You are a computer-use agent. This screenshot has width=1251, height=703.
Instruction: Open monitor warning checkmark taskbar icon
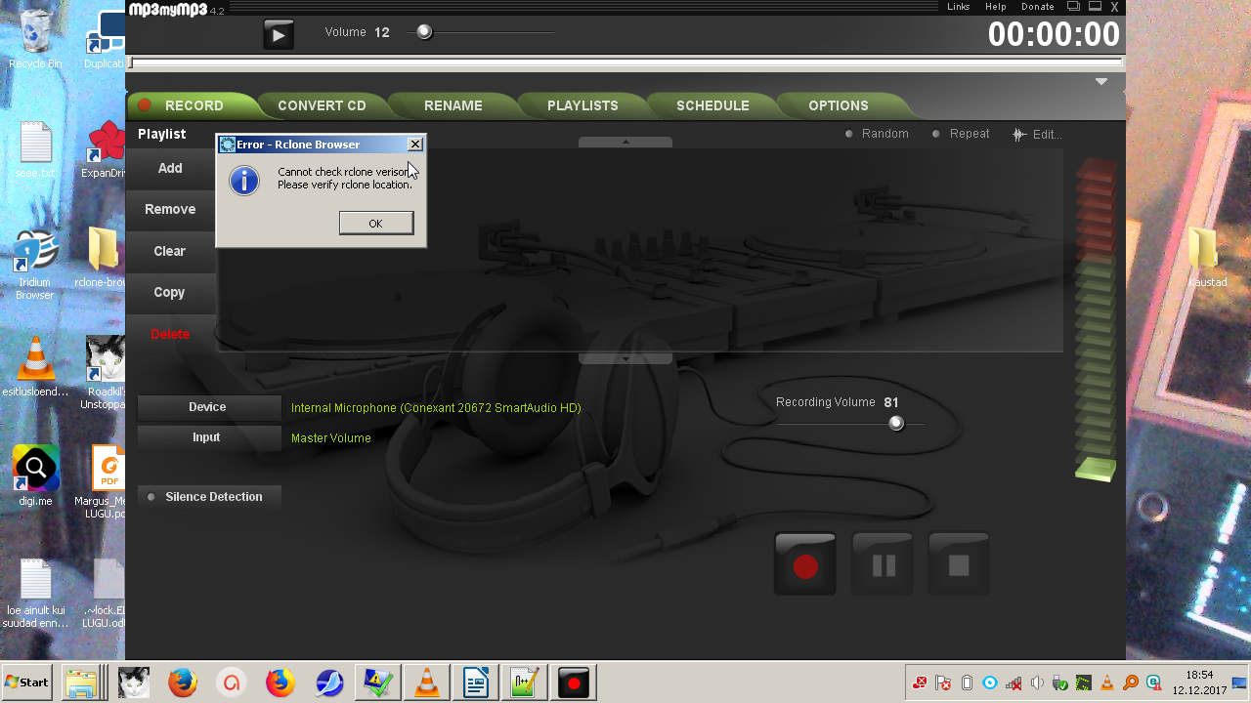pos(378,682)
